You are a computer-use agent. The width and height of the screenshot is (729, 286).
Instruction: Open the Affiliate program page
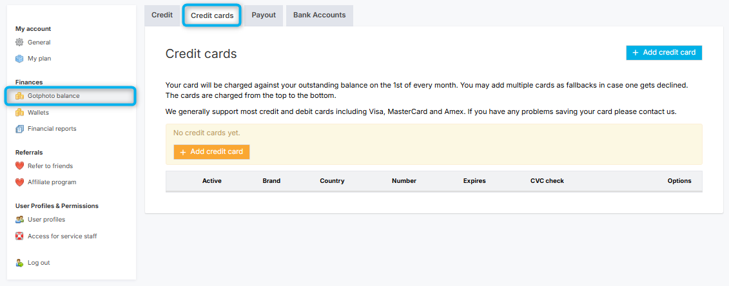pyautogui.click(x=52, y=182)
